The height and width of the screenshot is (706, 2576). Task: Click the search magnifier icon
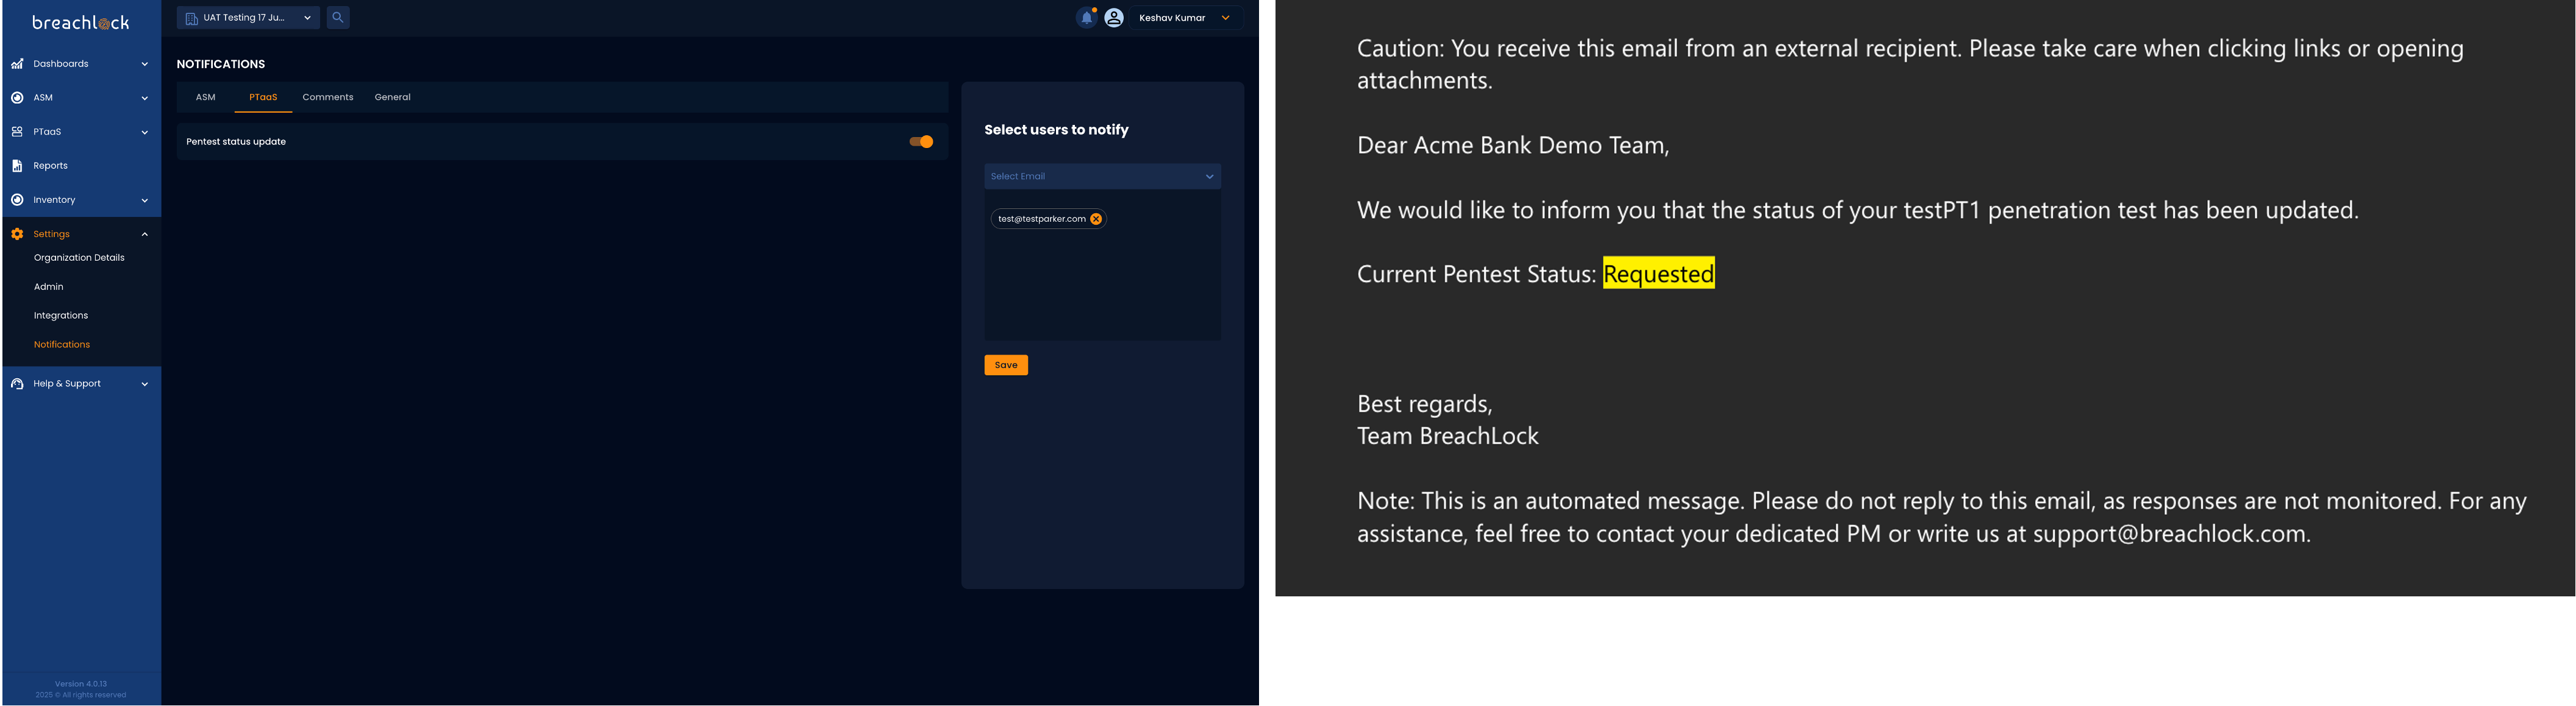click(x=338, y=17)
